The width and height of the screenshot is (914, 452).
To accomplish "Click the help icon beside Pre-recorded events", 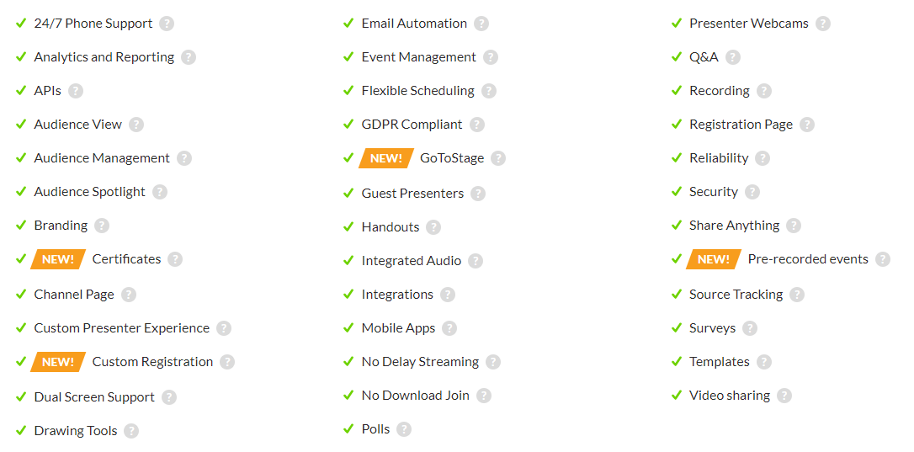I will tap(883, 259).
